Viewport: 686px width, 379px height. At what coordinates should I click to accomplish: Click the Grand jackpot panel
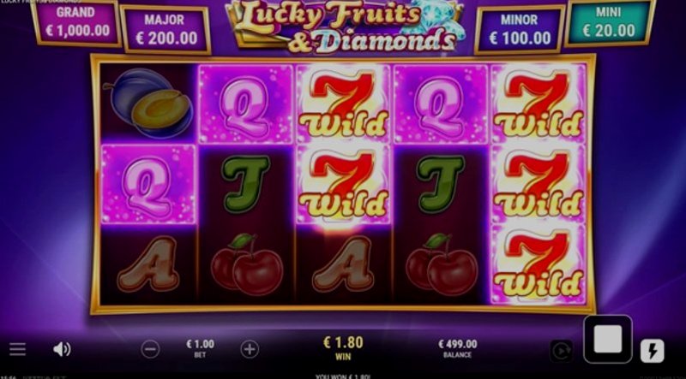pyautogui.click(x=76, y=22)
